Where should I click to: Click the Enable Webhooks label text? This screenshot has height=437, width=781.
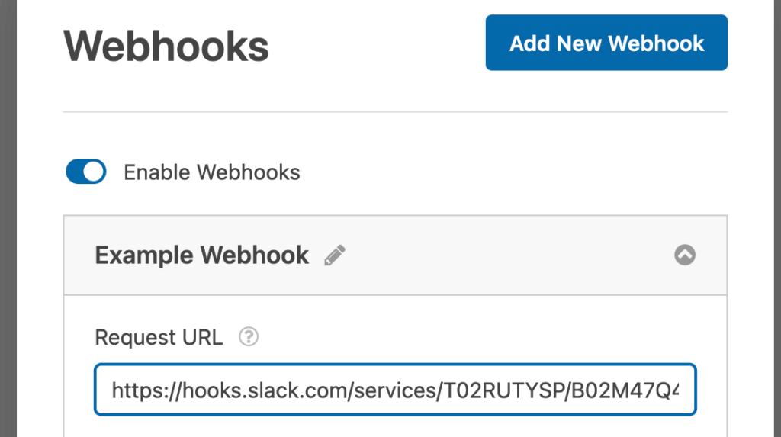click(x=212, y=172)
